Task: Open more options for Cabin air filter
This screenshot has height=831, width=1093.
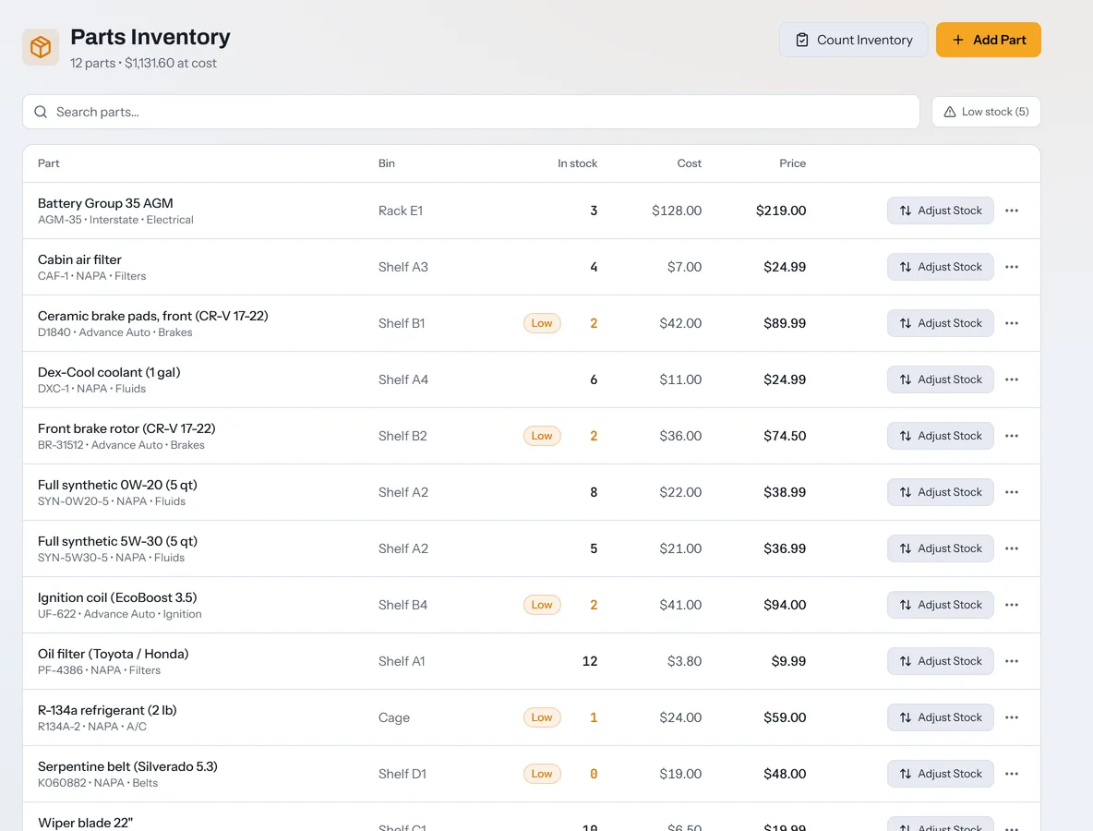Action: coord(1012,267)
